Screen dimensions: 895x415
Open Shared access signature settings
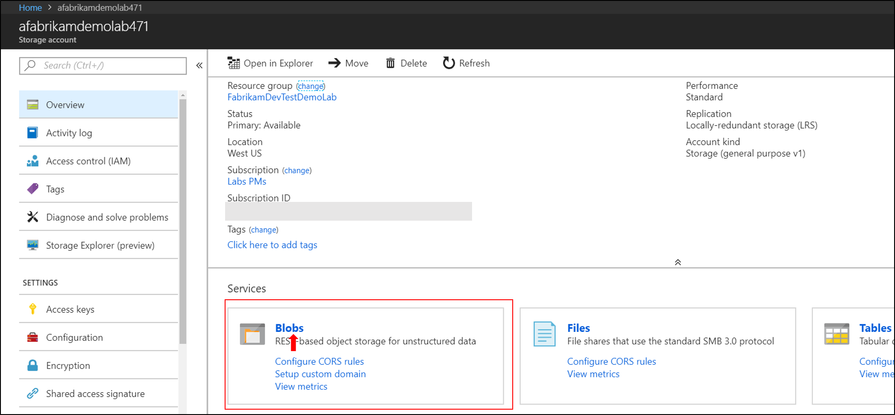click(99, 394)
